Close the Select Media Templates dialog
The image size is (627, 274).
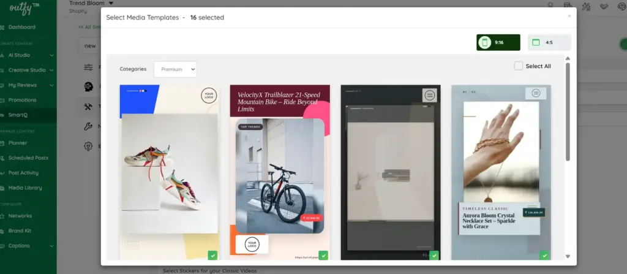(569, 17)
